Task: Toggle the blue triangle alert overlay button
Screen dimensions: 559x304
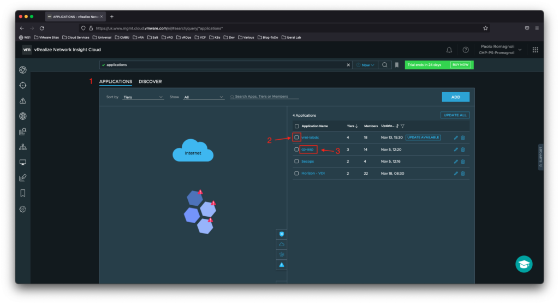Action: [x=282, y=265]
